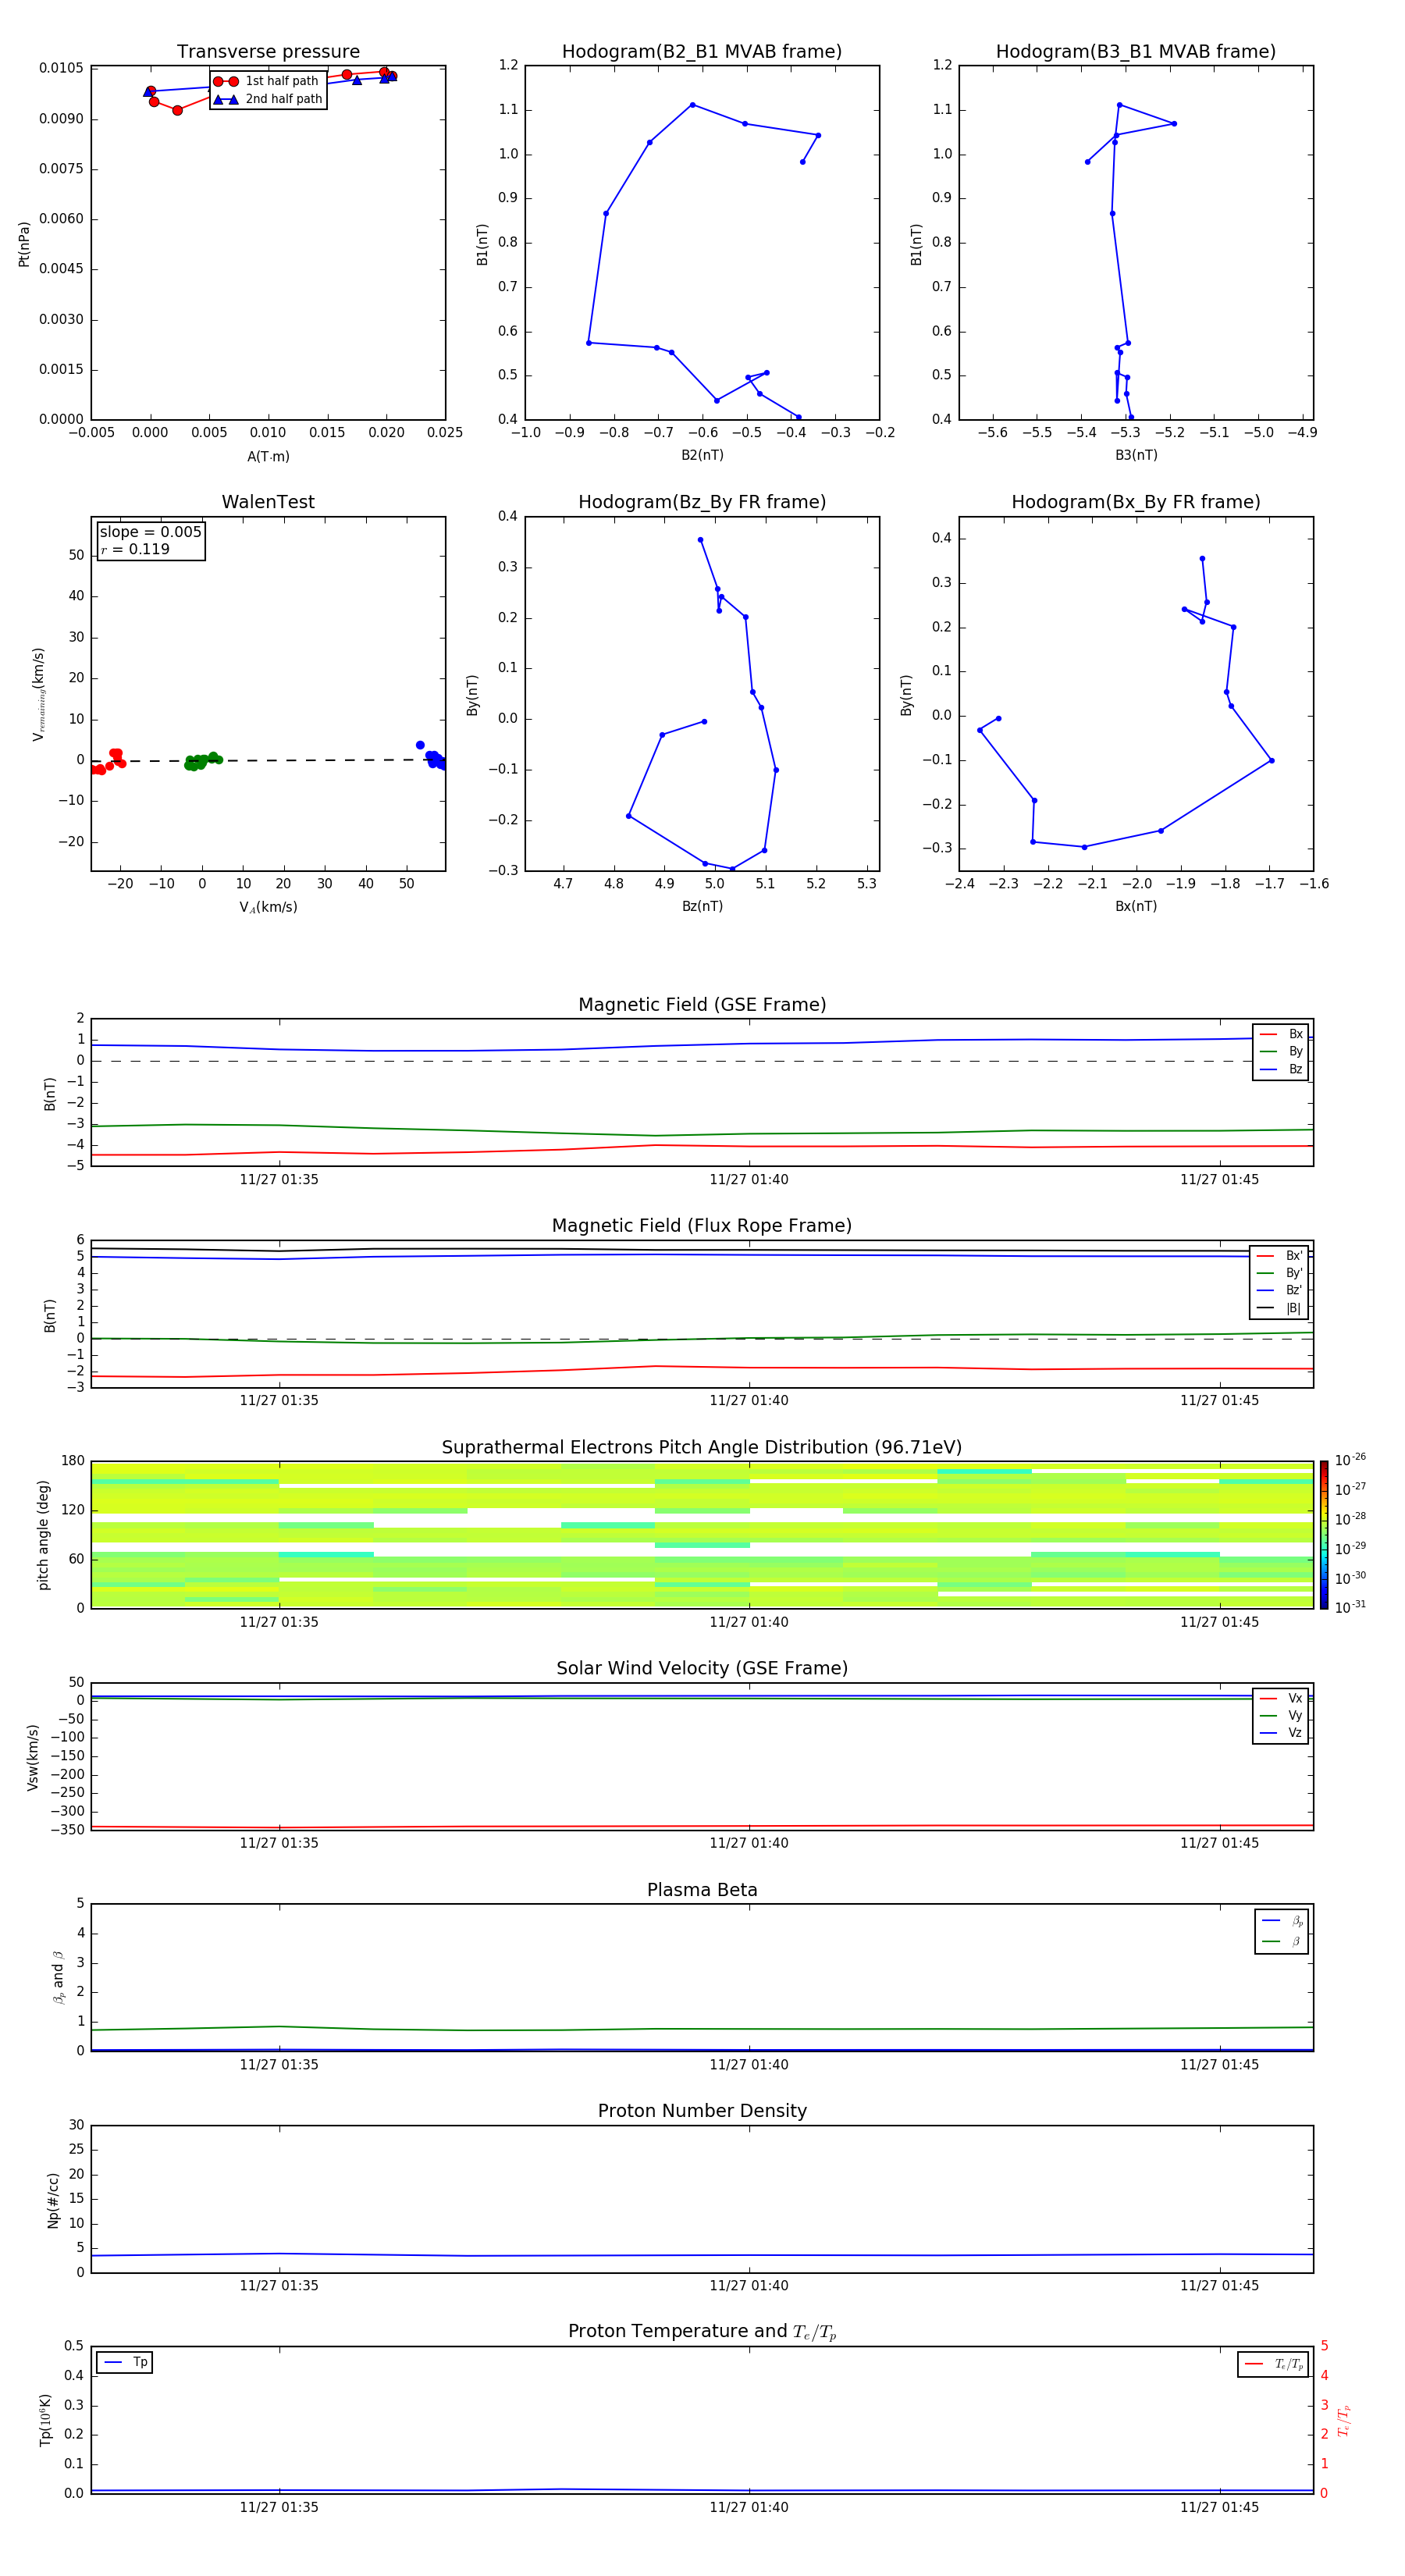This screenshot has width=1405, height=2576.
Task: Click 'Vx' legend entry in solar wind plot
Action: [1281, 1698]
